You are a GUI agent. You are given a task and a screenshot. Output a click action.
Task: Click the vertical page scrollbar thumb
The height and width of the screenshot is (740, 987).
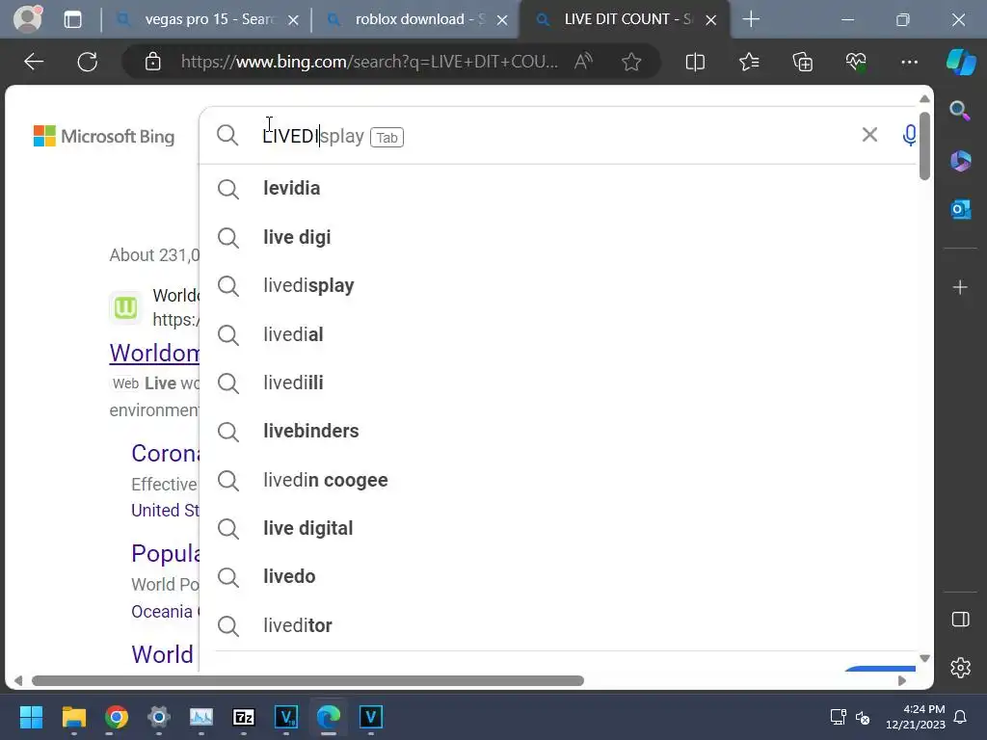tap(924, 146)
